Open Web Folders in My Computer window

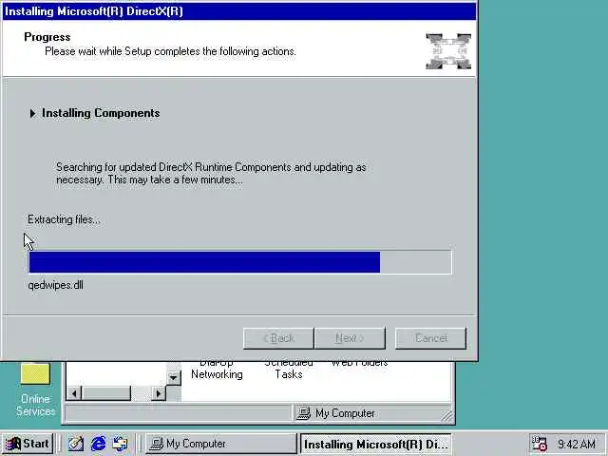[x=359, y=363]
